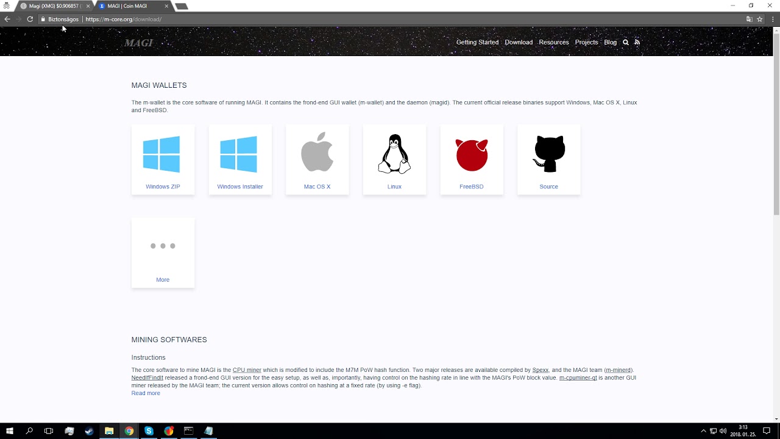Reload the page
The image size is (780, 439).
(x=30, y=19)
